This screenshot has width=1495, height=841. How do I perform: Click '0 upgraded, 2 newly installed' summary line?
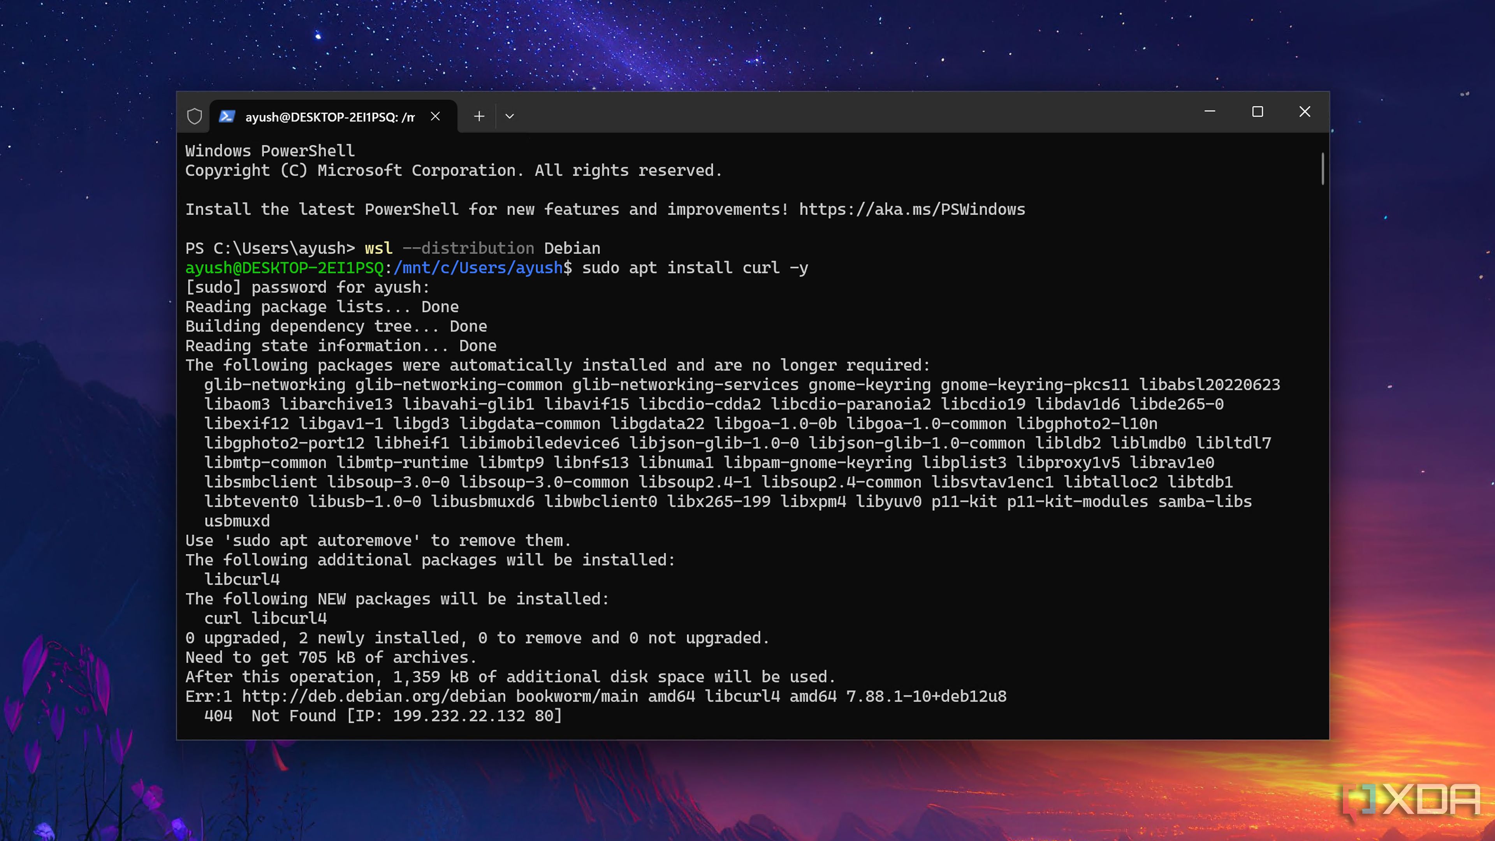(477, 639)
